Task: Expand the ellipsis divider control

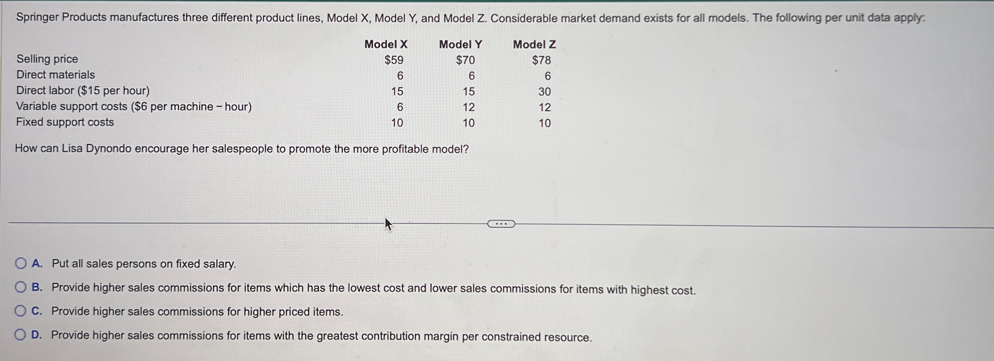Action: tap(501, 224)
